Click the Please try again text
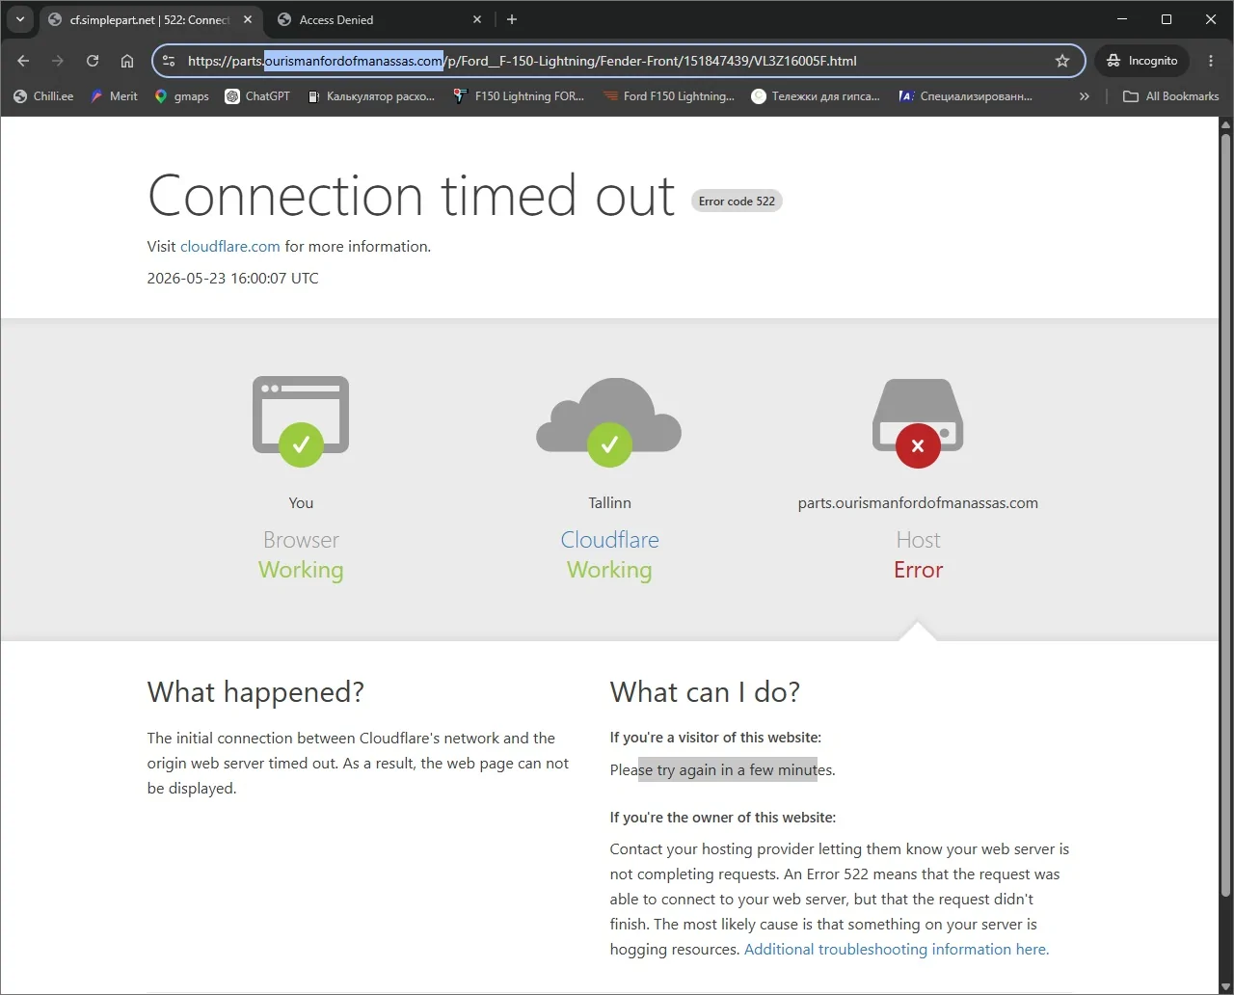1234x995 pixels. pyautogui.click(x=723, y=770)
